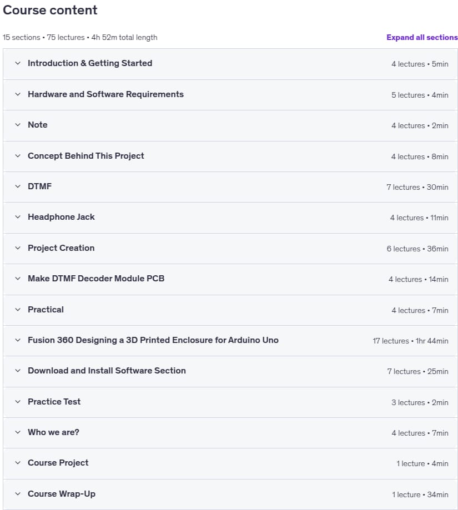Click the chevron beside Practical
The width and height of the screenshot is (458, 510).
tap(18, 309)
